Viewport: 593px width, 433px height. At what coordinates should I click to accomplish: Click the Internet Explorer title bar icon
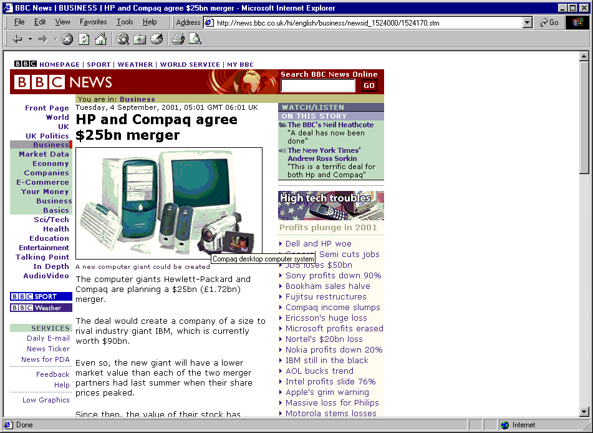pyautogui.click(x=8, y=8)
